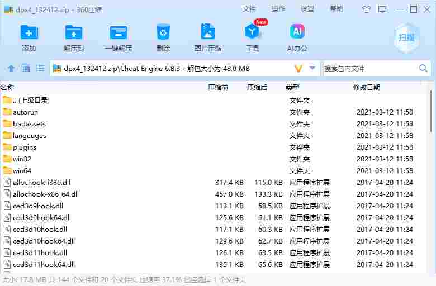The width and height of the screenshot is (436, 286).
Task: Select the autorun folder
Action: point(214,112)
